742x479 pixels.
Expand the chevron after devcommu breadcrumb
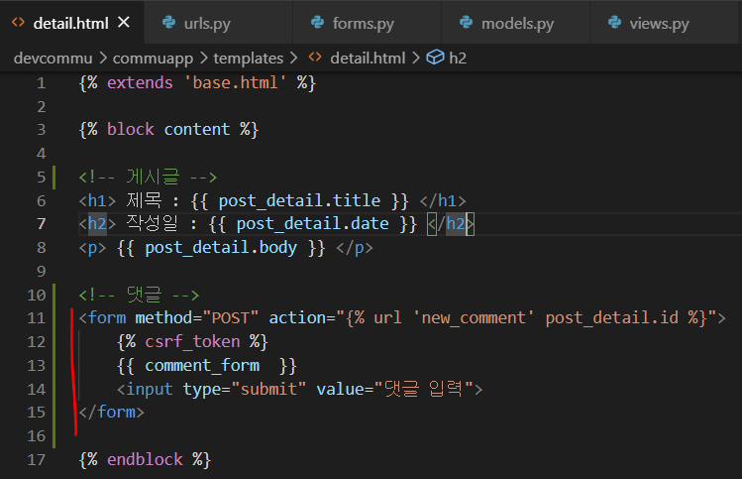pyautogui.click(x=103, y=58)
